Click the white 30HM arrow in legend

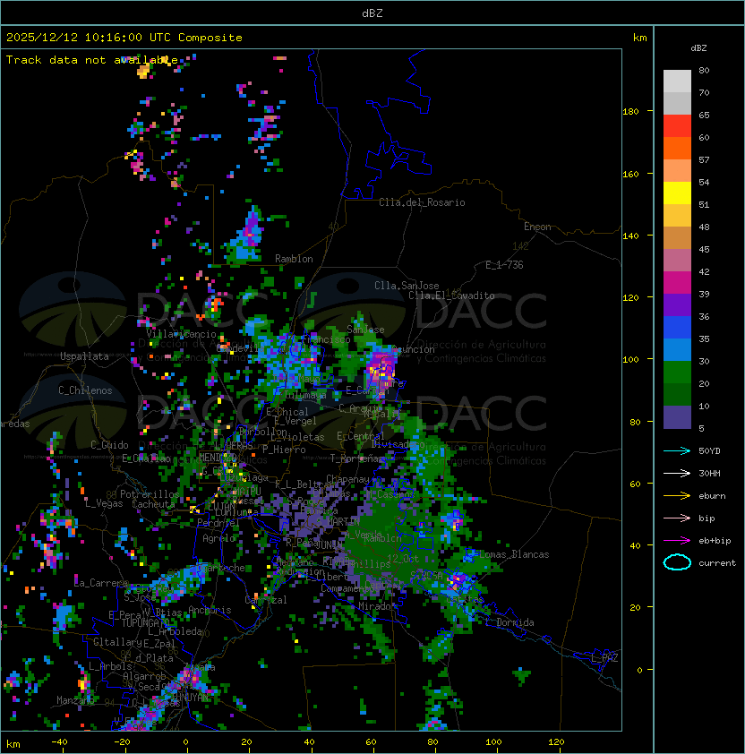[x=677, y=473]
